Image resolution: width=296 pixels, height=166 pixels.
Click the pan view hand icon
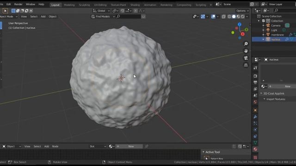(246, 51)
